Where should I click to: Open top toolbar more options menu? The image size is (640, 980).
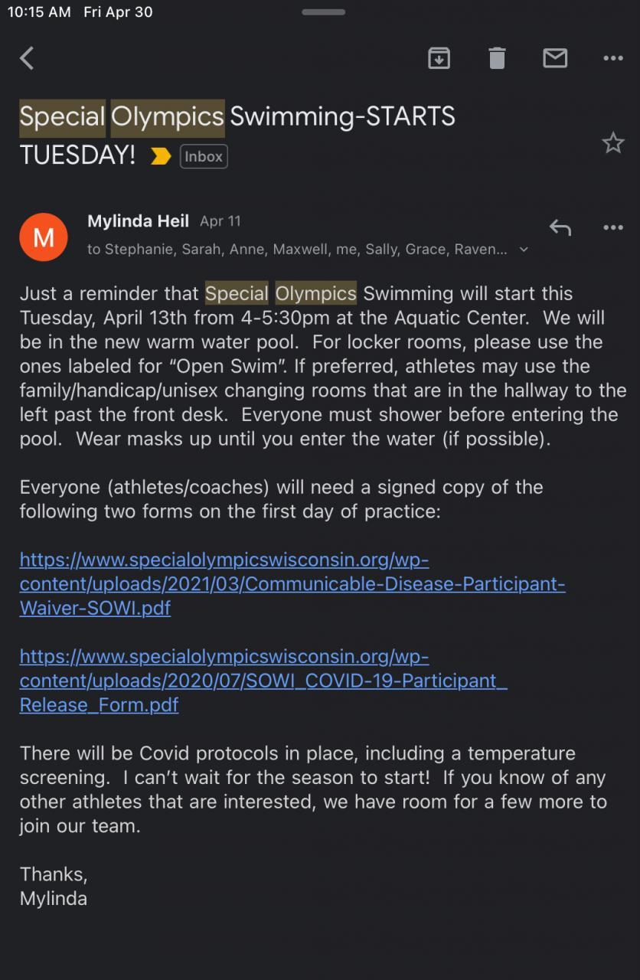point(613,58)
